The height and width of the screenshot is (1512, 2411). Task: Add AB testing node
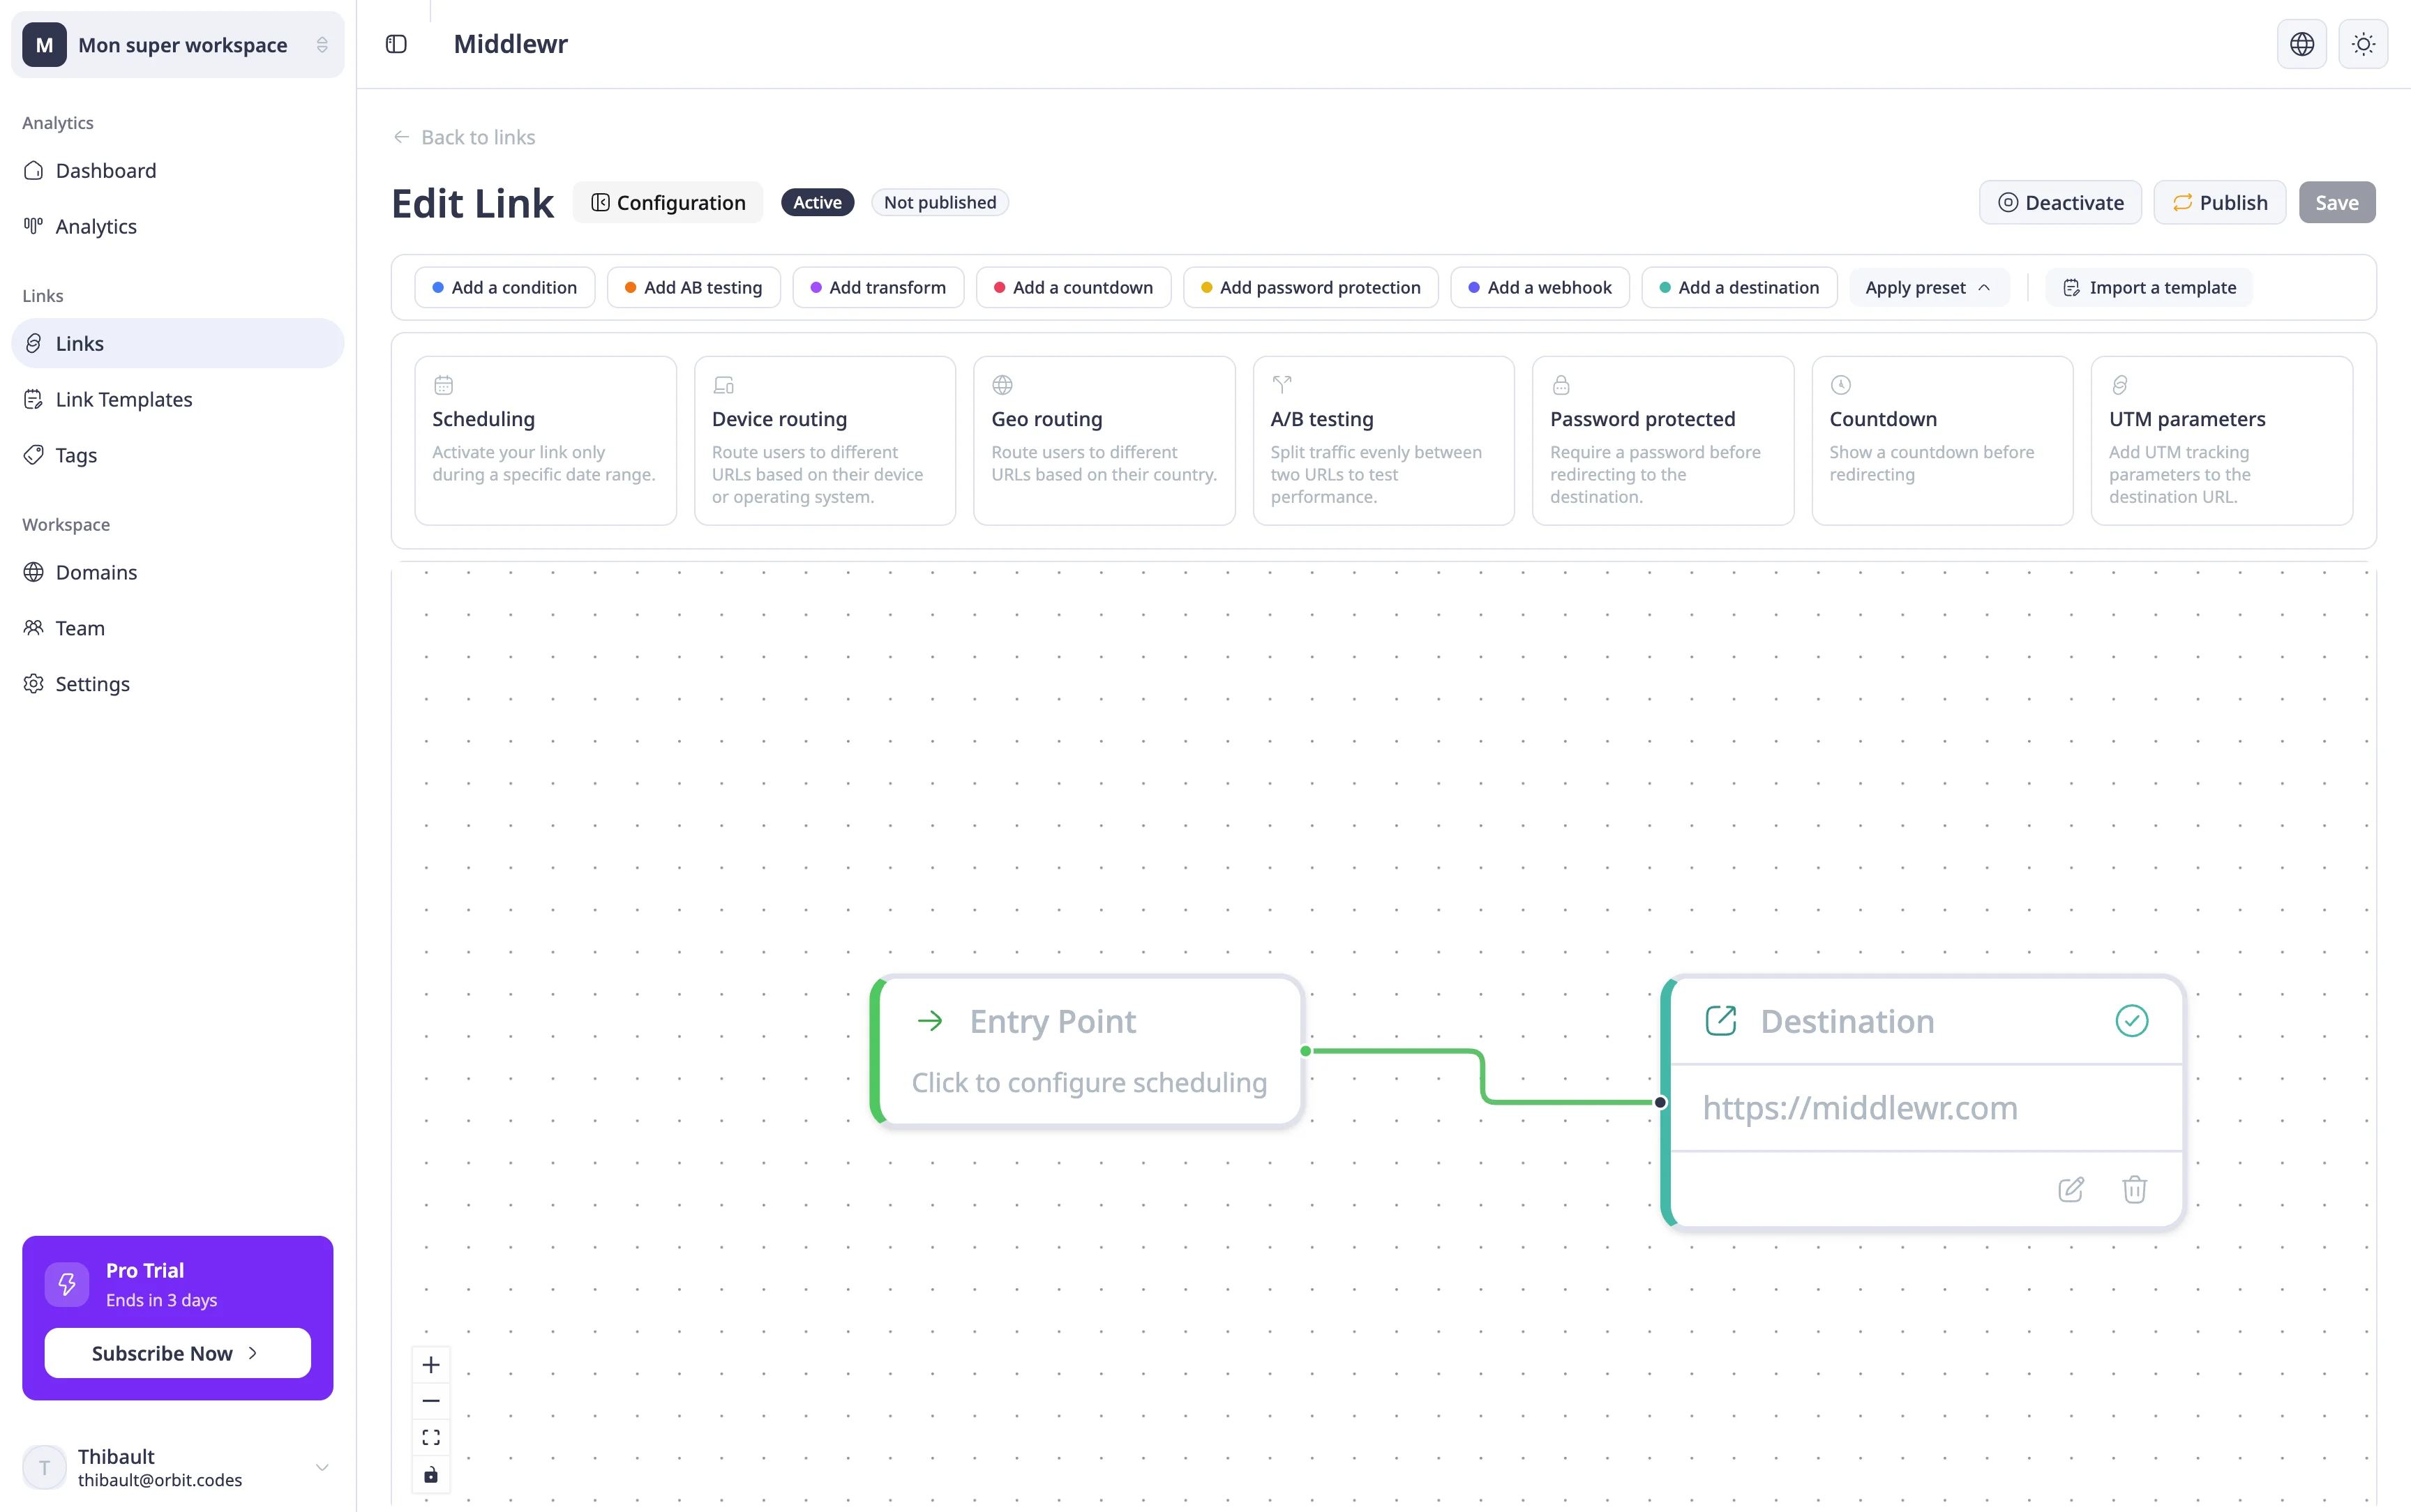point(694,287)
